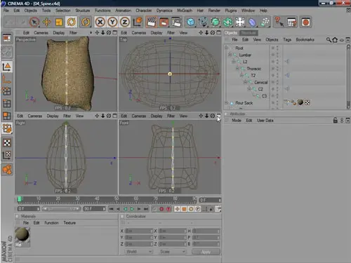Image resolution: width=351 pixels, height=263 pixels.
Task: Open the array modeling objects icon
Action: [227, 22]
